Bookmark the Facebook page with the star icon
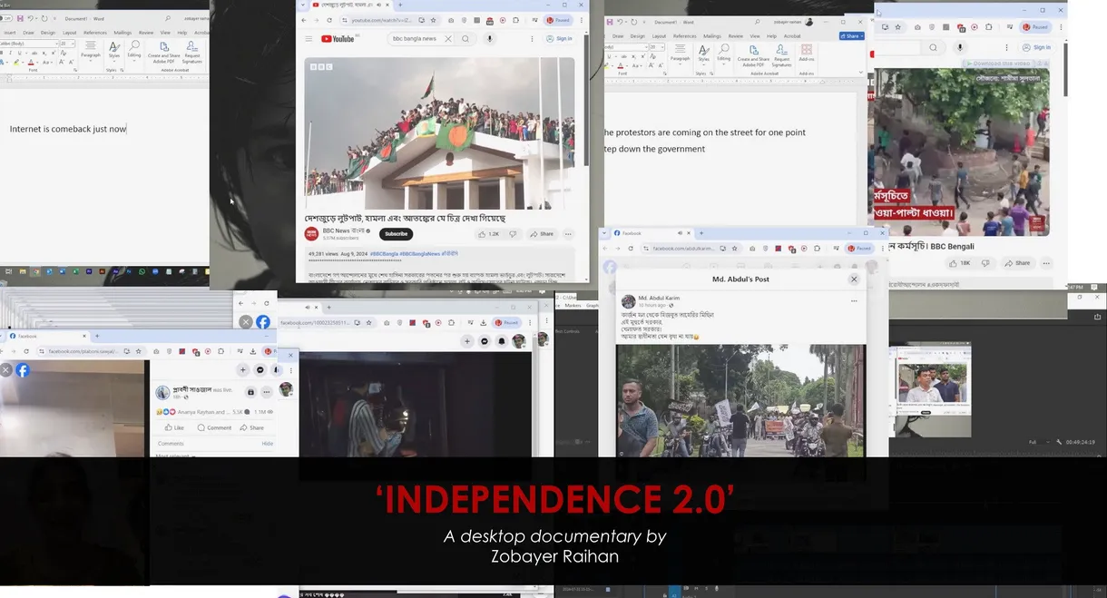 [735, 249]
